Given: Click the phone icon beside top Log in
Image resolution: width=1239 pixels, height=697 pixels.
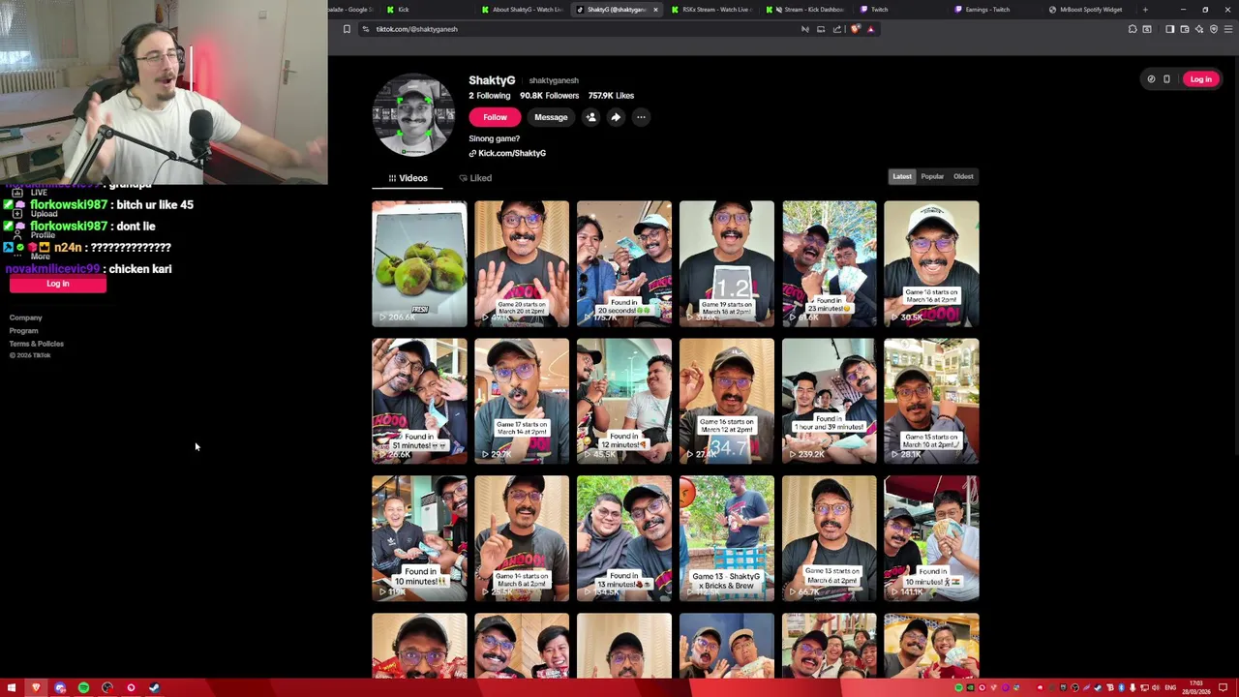Looking at the screenshot, I should [x=1166, y=79].
